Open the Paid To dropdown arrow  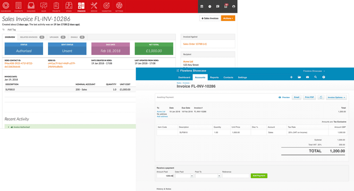(x=219, y=176)
